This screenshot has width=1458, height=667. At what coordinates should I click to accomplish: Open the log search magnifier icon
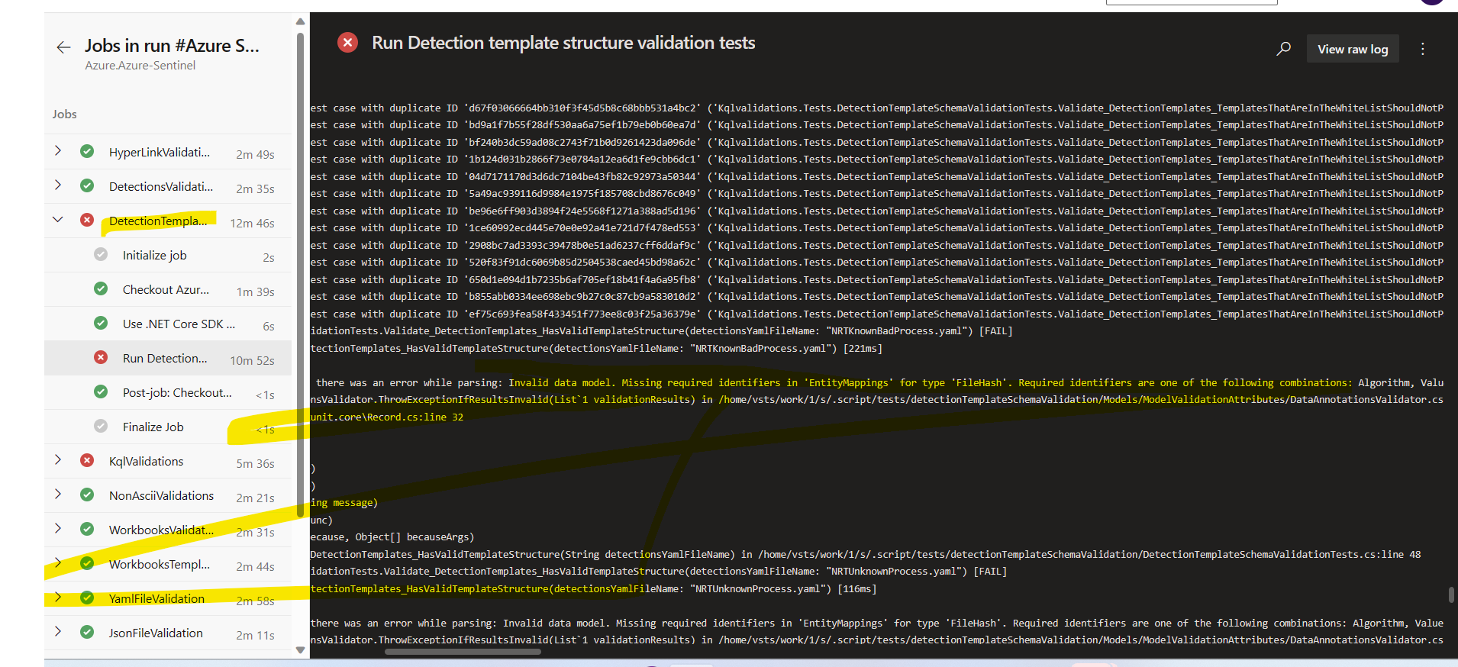tap(1284, 49)
